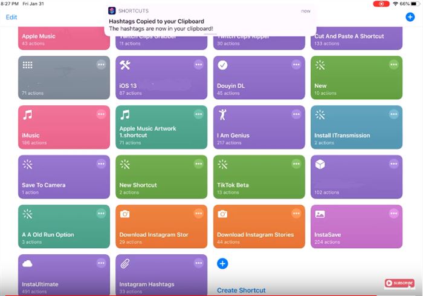
Task: Click the cloud icon on InstaUltimate
Action: [x=28, y=263]
